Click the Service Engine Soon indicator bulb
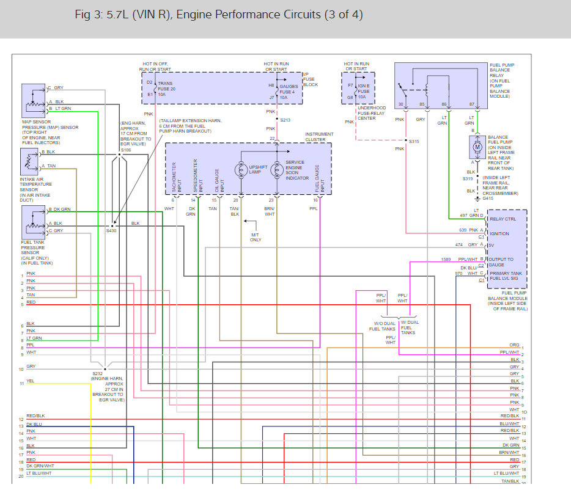 point(276,169)
